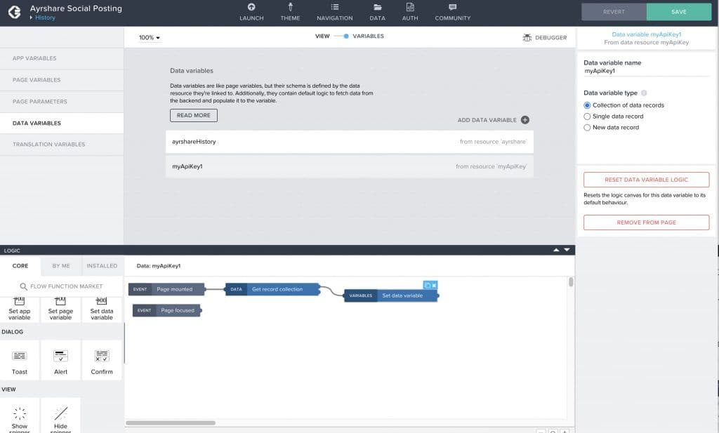Click the data variable type info icon
719x433 pixels.
(x=644, y=93)
